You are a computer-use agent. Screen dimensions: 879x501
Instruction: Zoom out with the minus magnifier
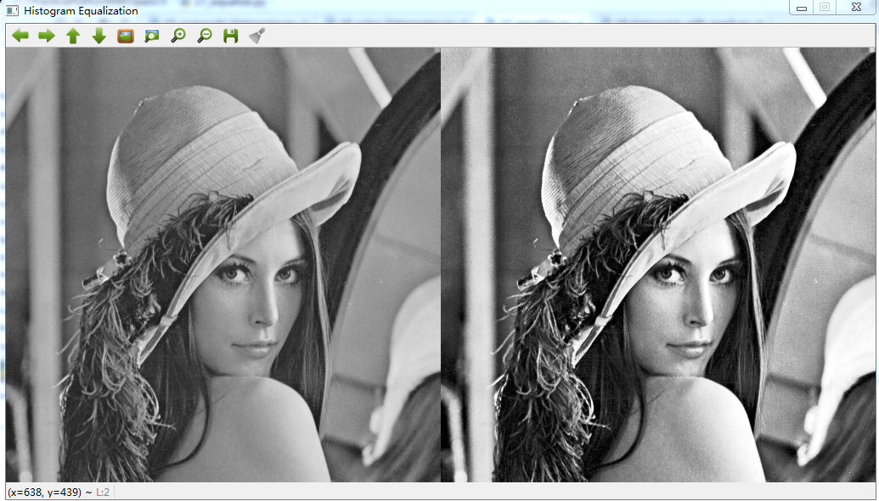coord(205,36)
